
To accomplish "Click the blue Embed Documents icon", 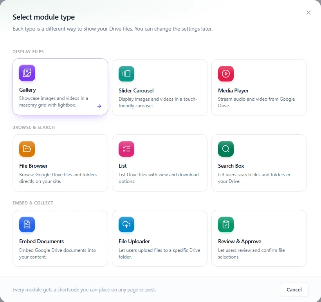I will point(27,224).
